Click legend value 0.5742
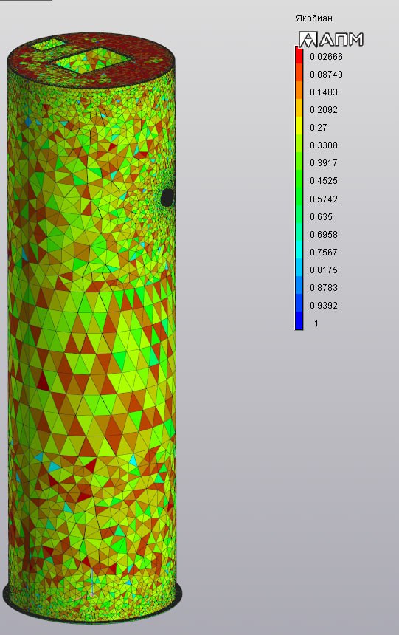Screen dimensions: 399x635 (324, 199)
